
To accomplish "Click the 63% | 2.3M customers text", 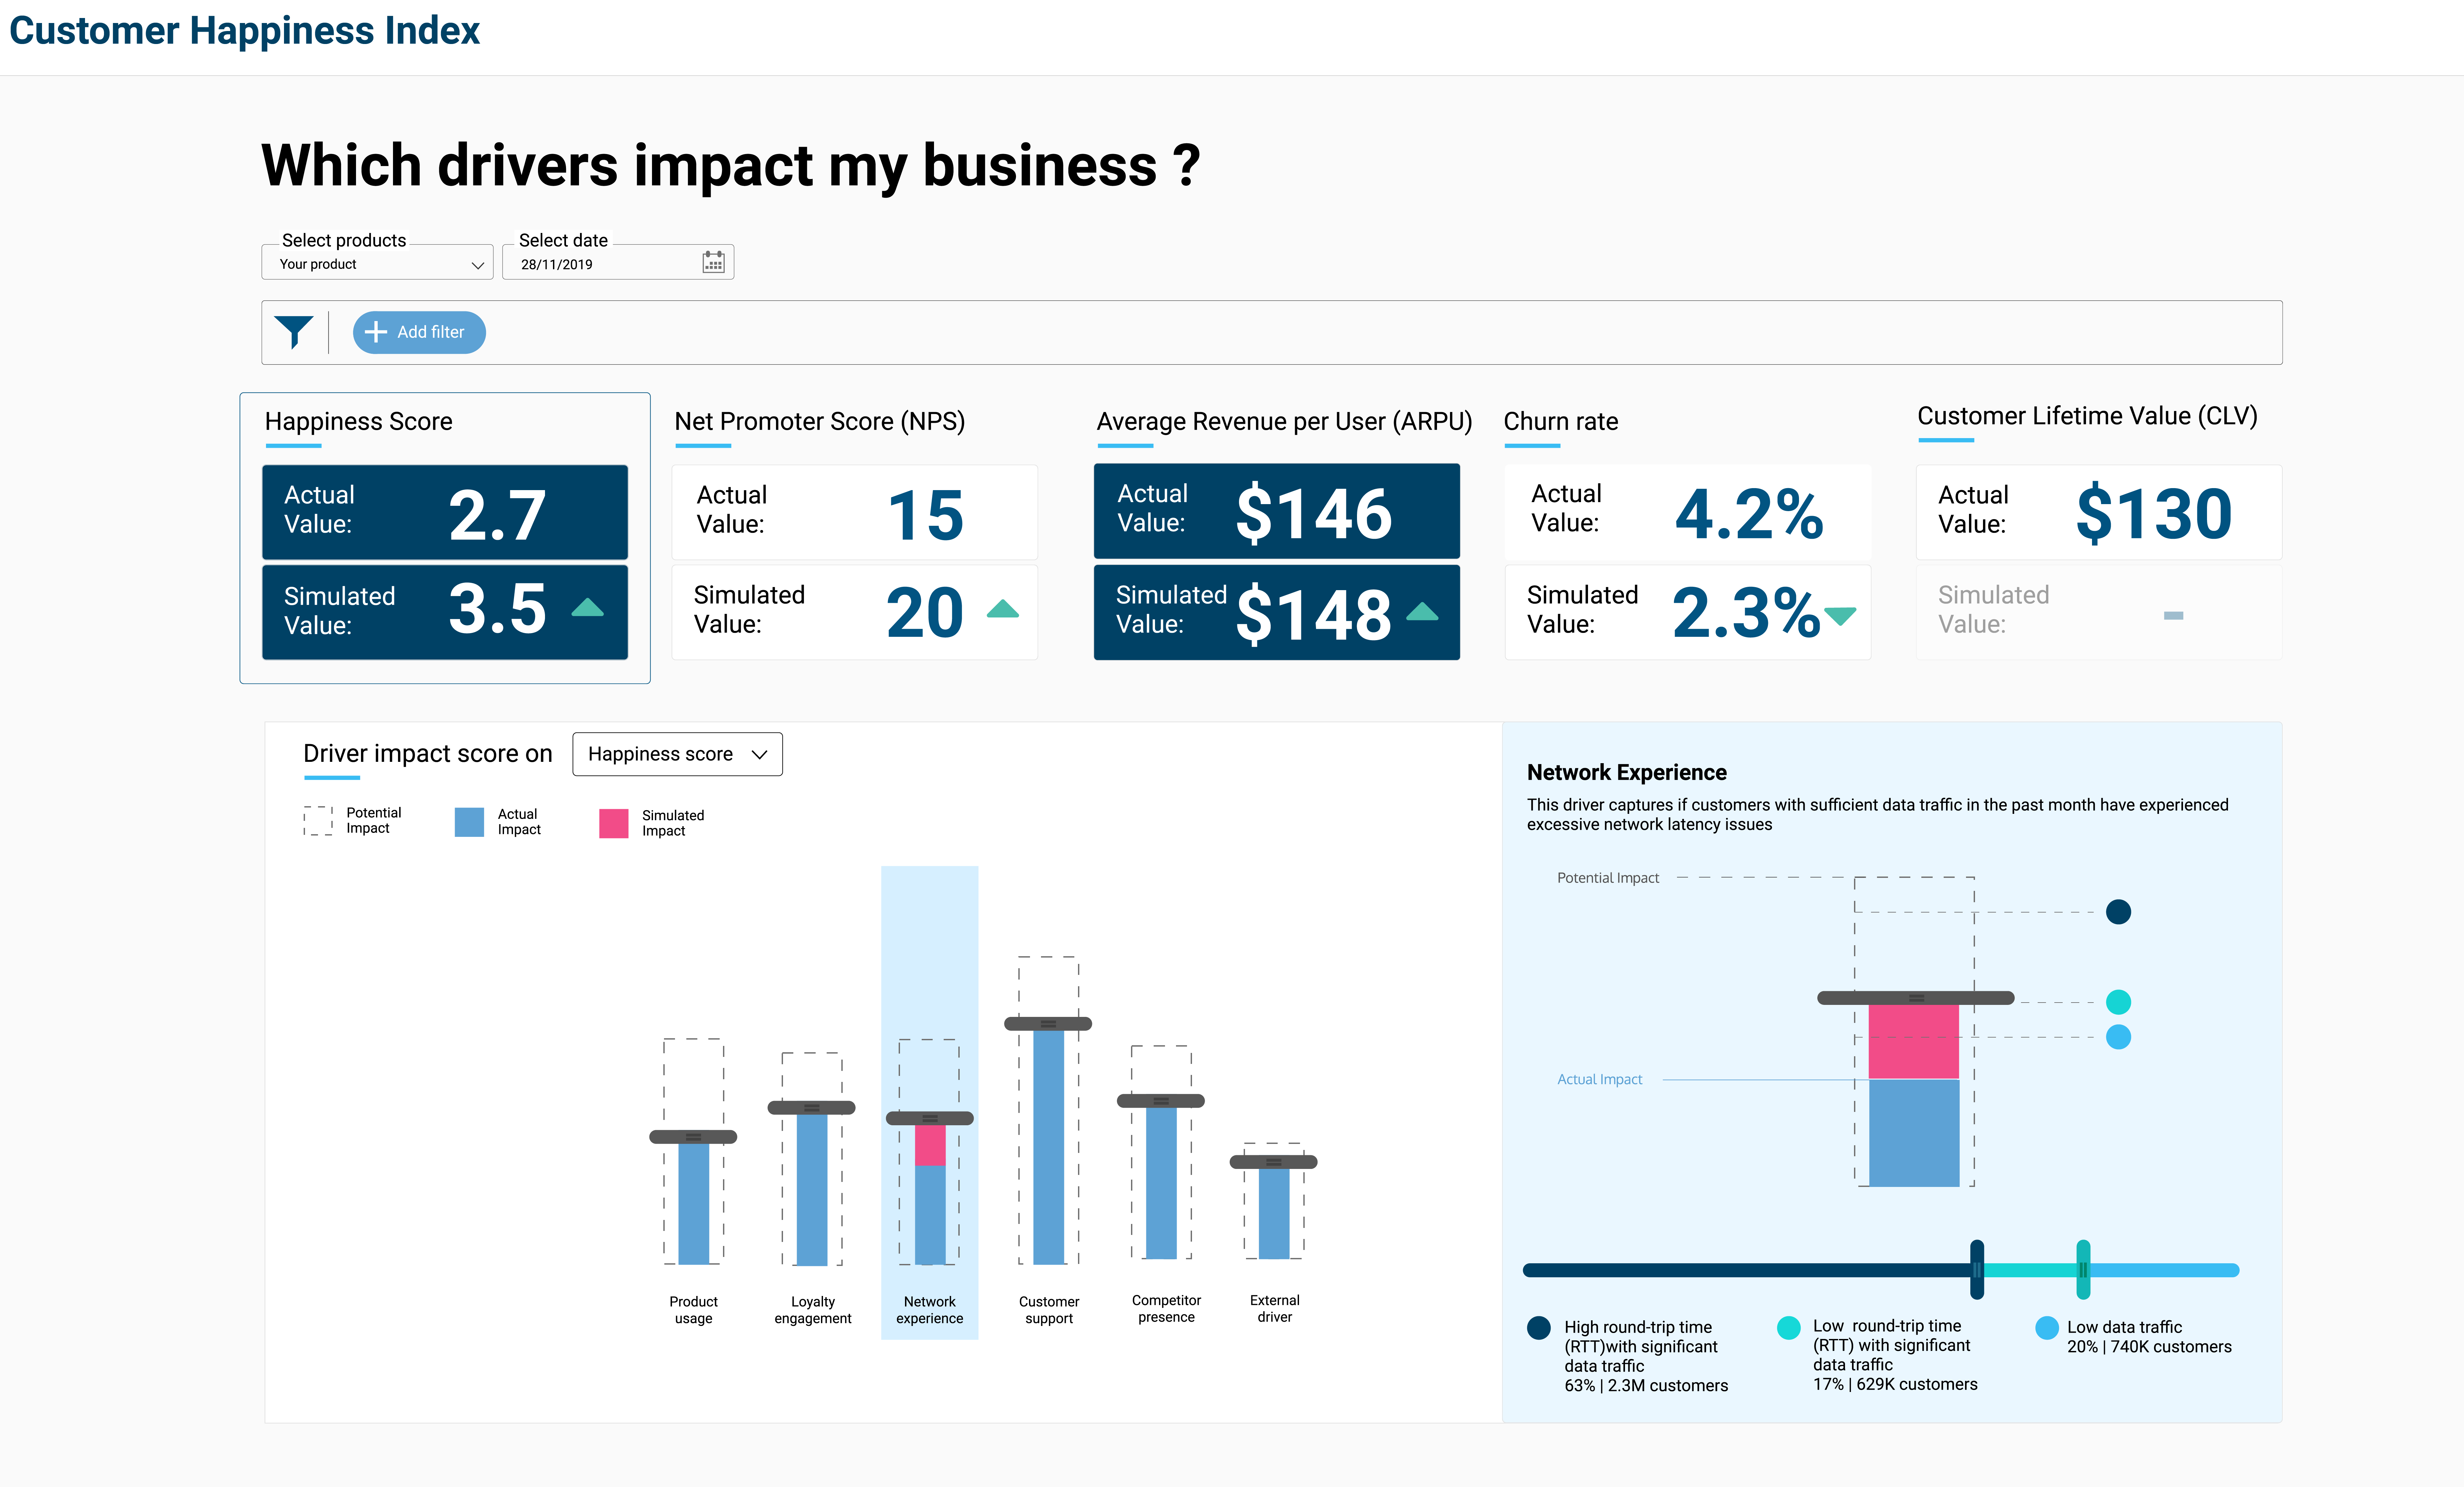I will pyautogui.click(x=1646, y=1386).
